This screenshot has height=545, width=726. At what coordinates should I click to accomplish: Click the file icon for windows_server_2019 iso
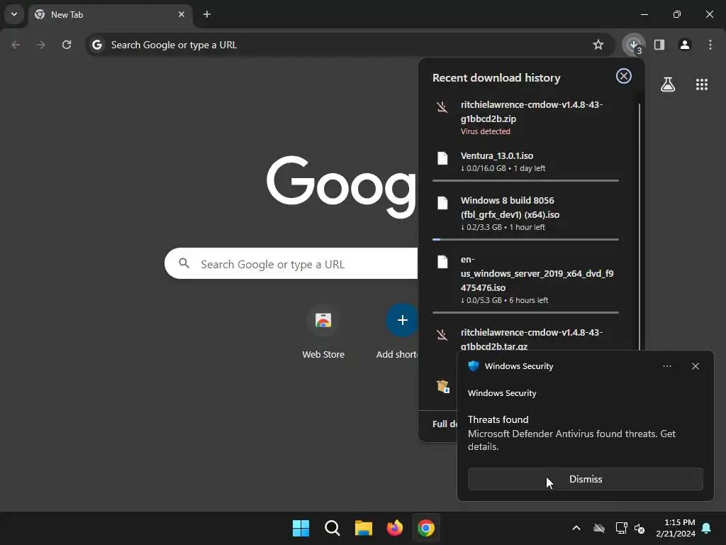442,262
